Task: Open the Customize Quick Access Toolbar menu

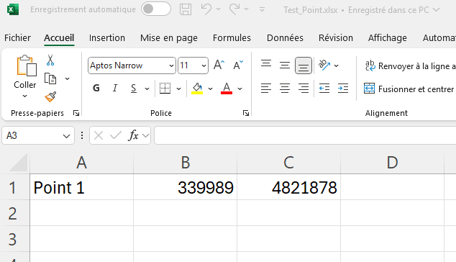Action: coord(262,9)
